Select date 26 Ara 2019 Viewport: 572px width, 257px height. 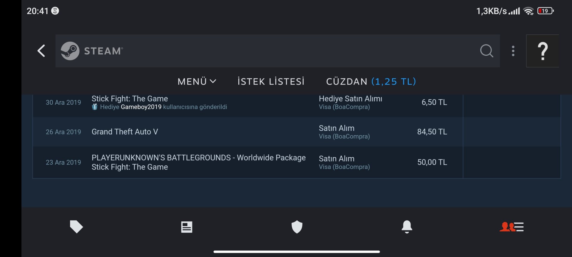coord(63,132)
